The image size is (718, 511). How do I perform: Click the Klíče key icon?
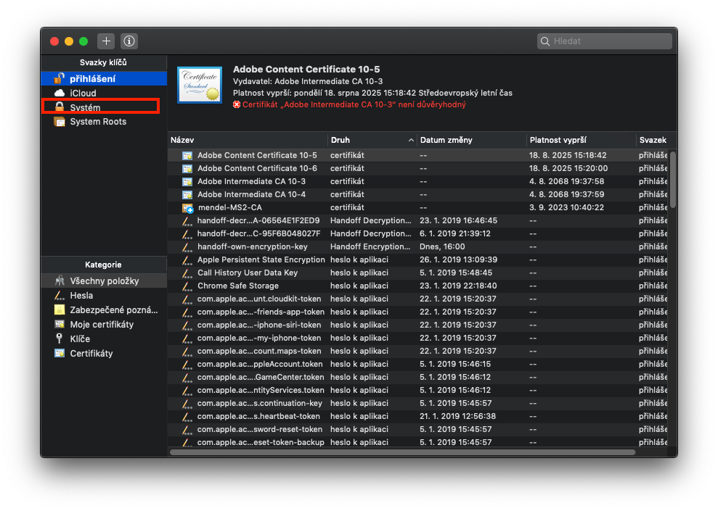point(59,338)
